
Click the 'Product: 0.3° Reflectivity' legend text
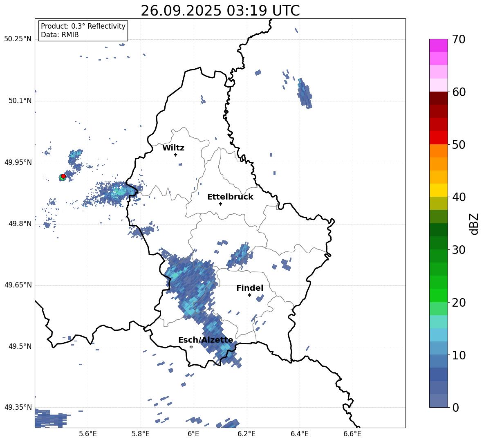83,26
